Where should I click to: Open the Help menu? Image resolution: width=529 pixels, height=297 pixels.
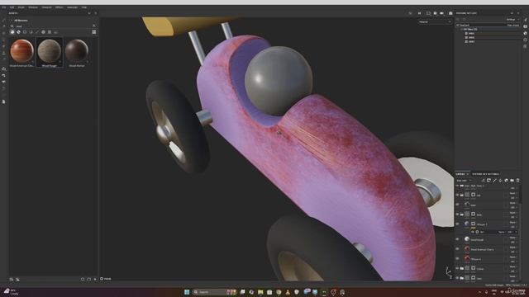pyautogui.click(x=84, y=7)
